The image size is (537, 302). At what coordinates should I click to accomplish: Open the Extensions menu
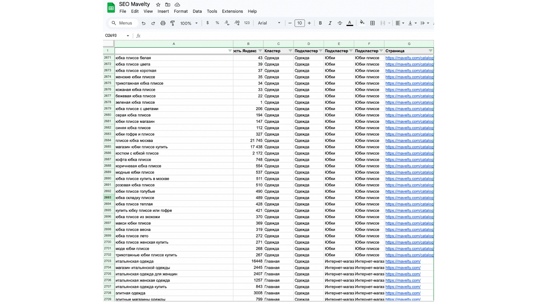(232, 11)
